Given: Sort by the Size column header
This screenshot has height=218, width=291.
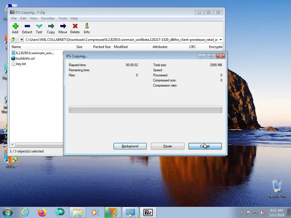Looking at the screenshot, I should (69, 47).
